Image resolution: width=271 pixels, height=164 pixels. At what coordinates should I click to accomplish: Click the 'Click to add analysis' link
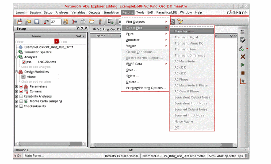point(36,67)
